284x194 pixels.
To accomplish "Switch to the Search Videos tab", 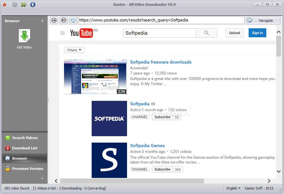I will coord(25,138).
